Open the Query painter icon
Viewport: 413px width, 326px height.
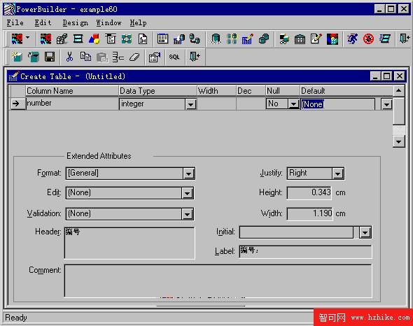pyautogui.click(x=178, y=39)
